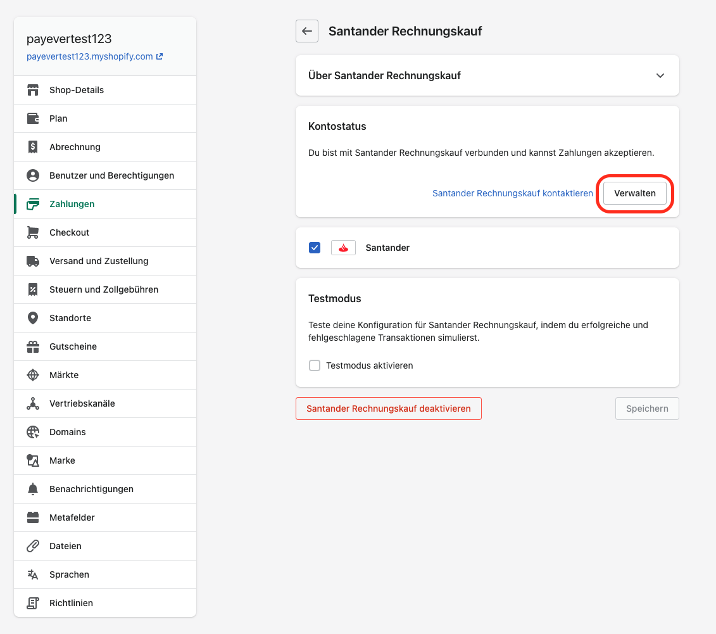Go to Sprachen settings
The height and width of the screenshot is (634, 716).
(x=105, y=574)
